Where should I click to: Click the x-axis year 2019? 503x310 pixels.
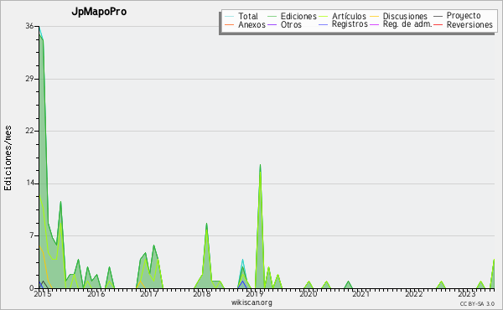tap(255, 294)
